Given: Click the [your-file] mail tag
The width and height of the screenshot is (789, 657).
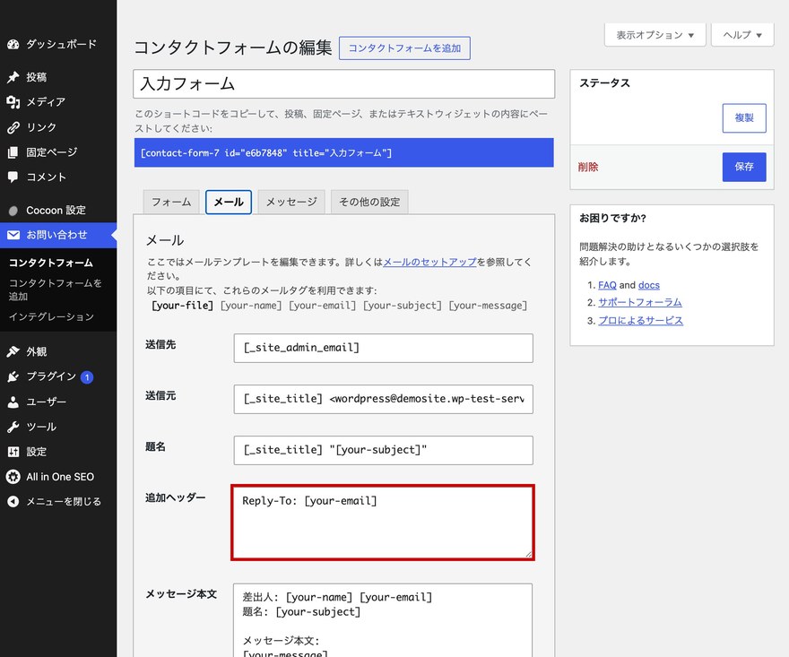Looking at the screenshot, I should [x=182, y=306].
